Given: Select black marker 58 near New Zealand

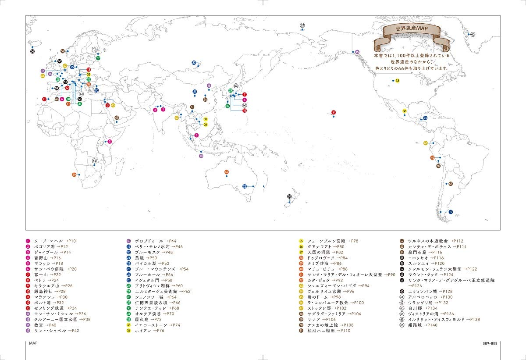Looking at the screenshot, I should 289,196.
